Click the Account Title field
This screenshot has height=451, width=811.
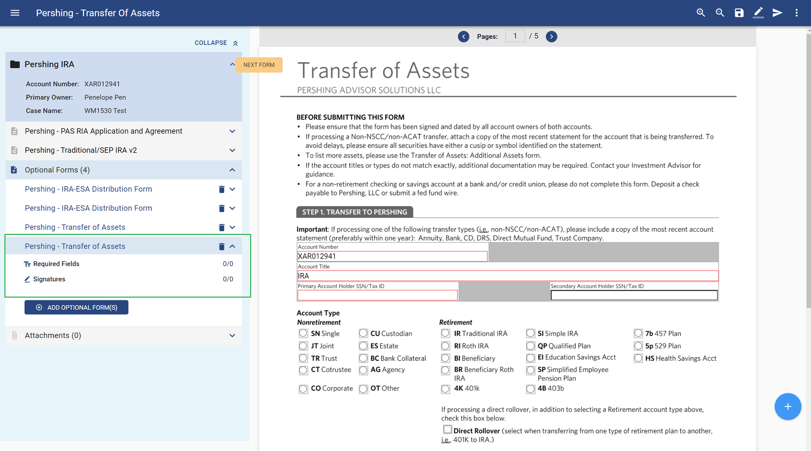(x=508, y=276)
